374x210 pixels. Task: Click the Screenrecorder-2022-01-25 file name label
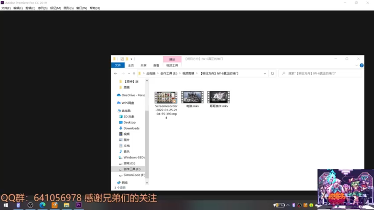pos(166,112)
